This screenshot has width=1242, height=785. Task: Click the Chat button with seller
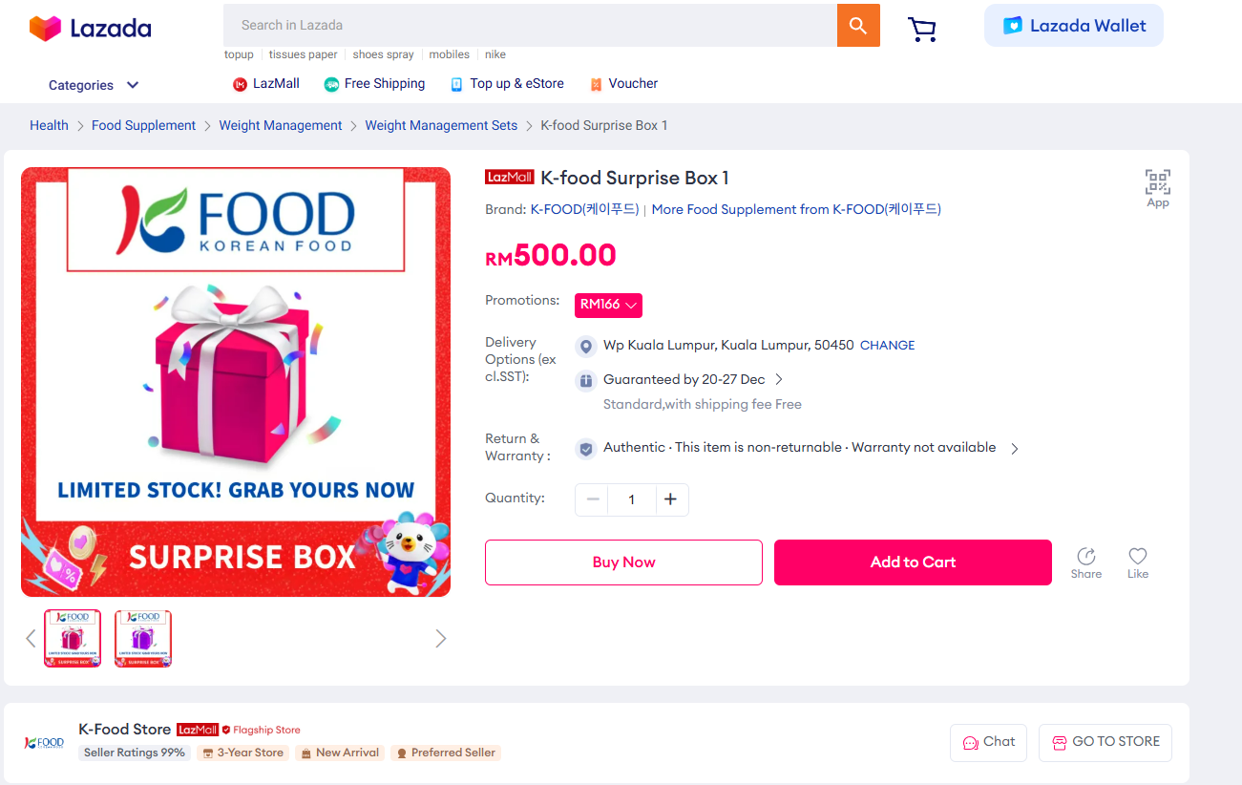tap(988, 742)
